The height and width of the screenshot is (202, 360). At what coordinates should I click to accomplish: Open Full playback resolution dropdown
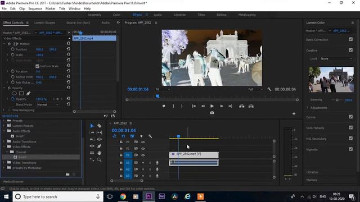click(x=255, y=89)
